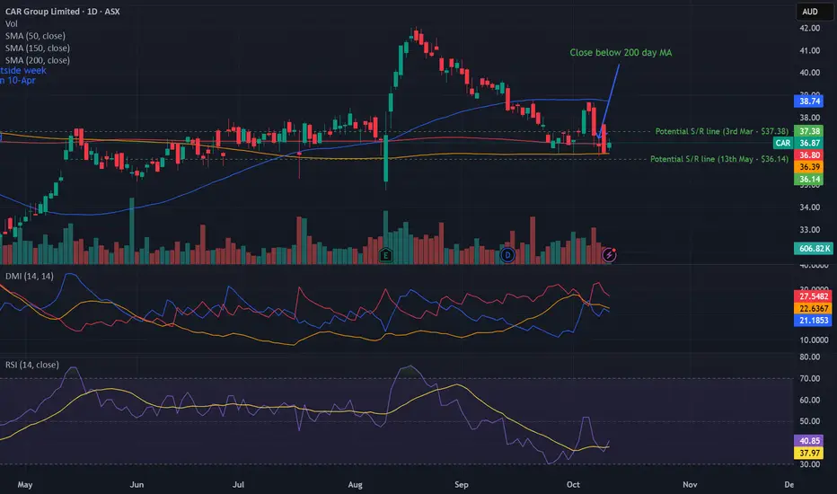Click the 606.82K volume label
The image size is (837, 494).
tap(813, 248)
